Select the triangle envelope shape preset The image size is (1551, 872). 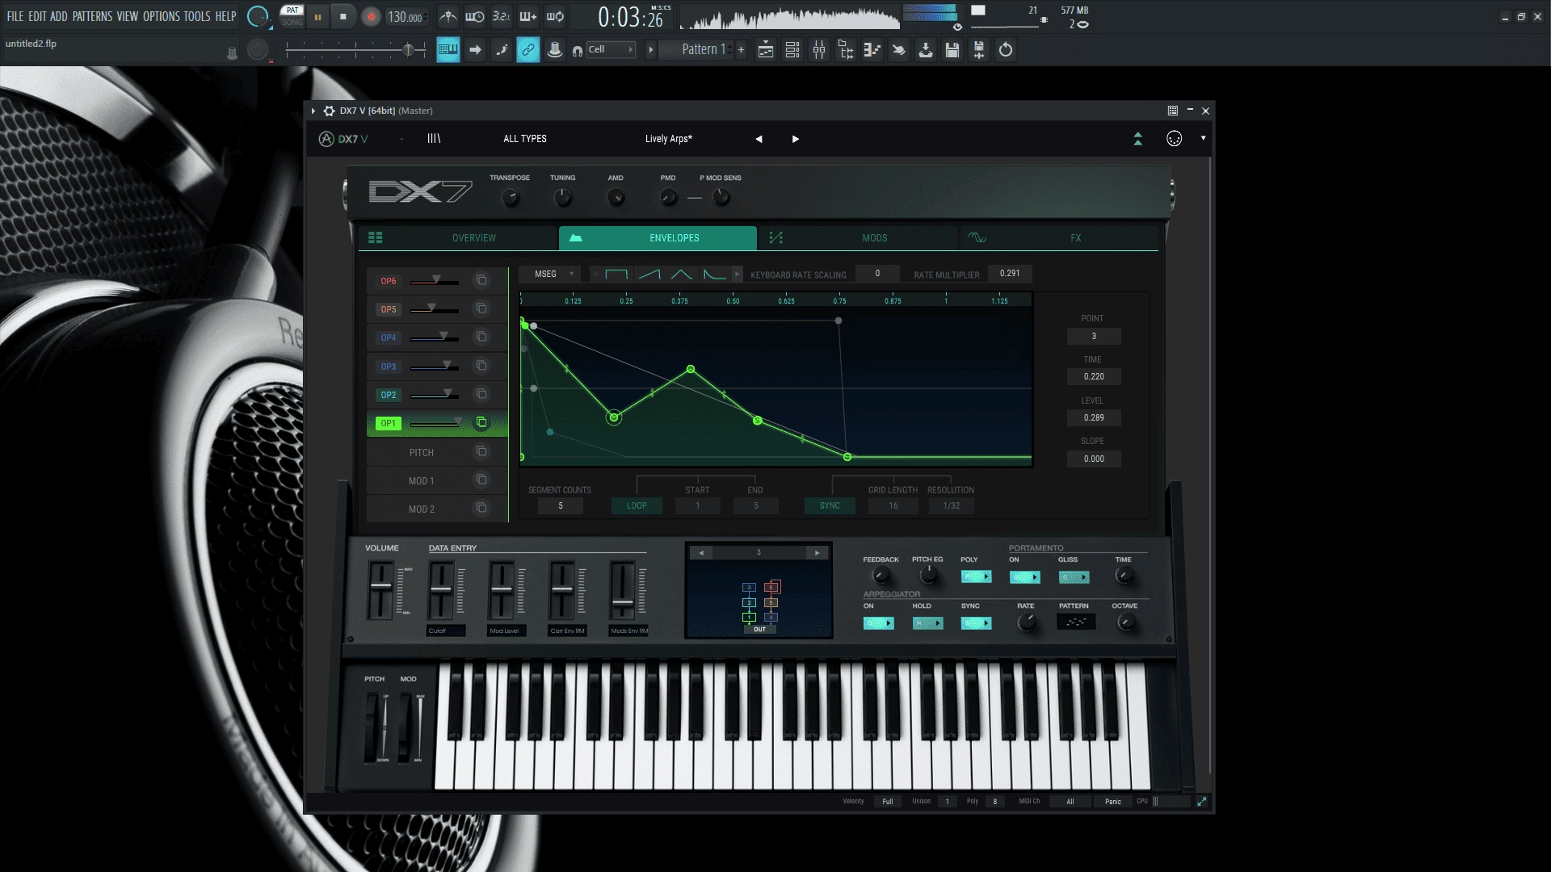point(682,275)
